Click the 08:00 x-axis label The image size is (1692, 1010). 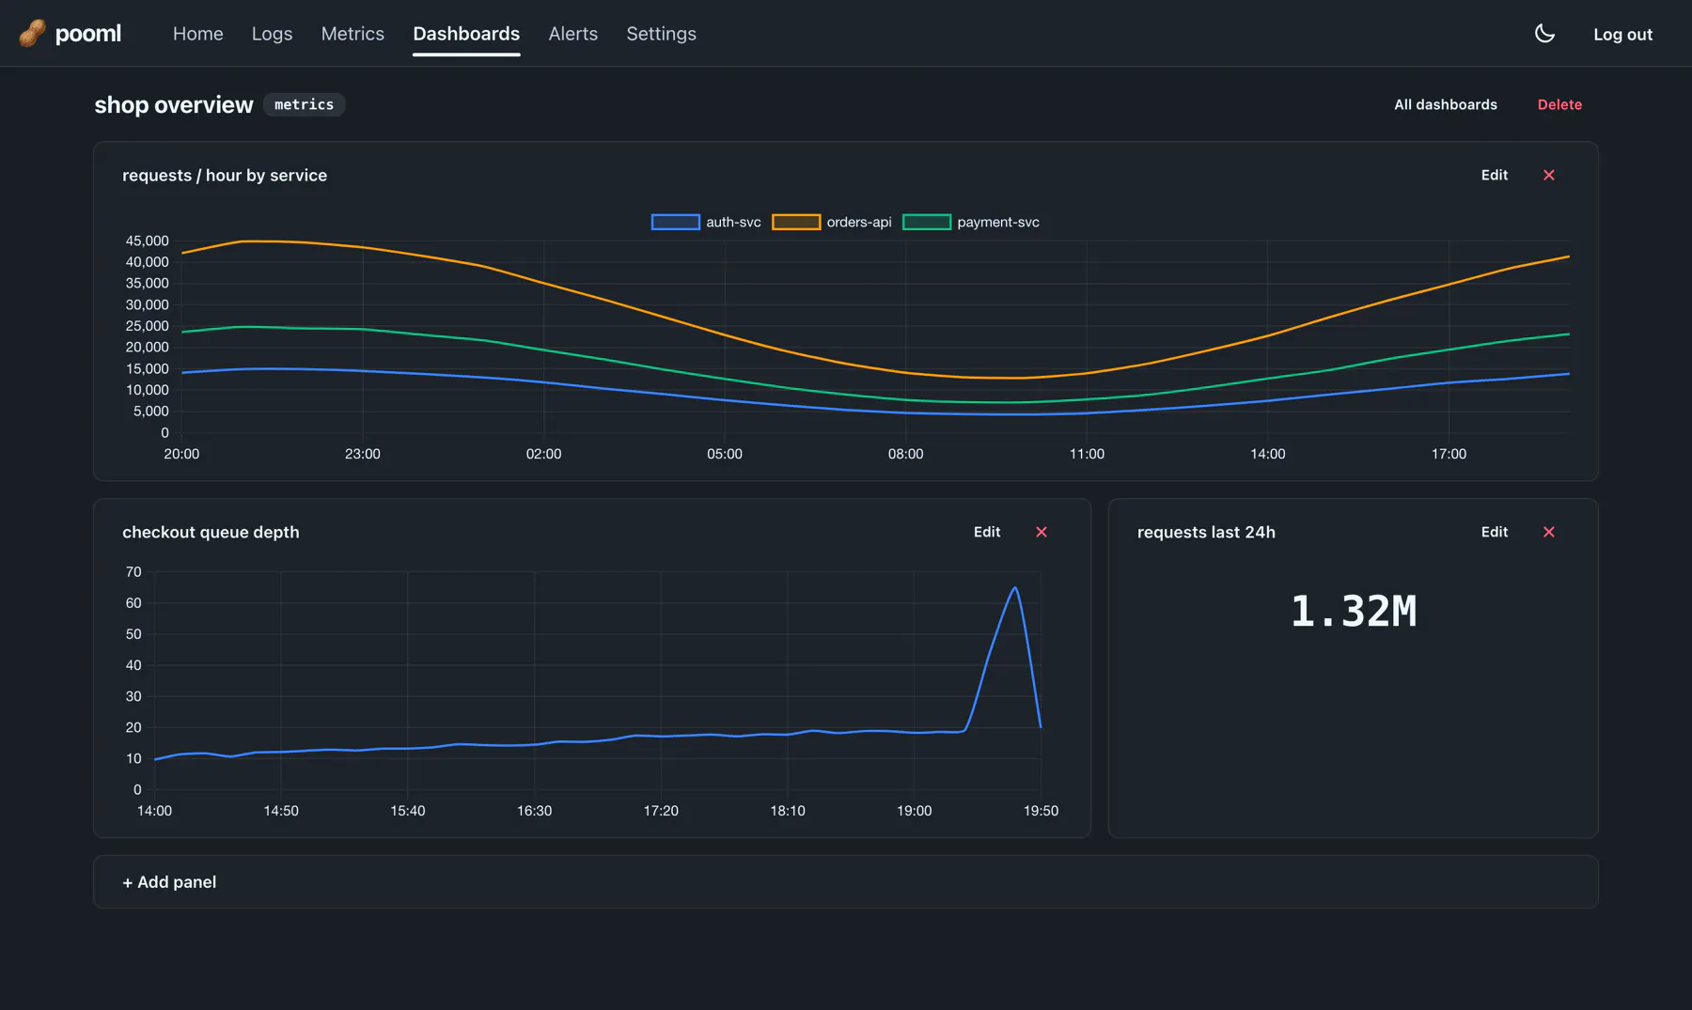coord(905,455)
